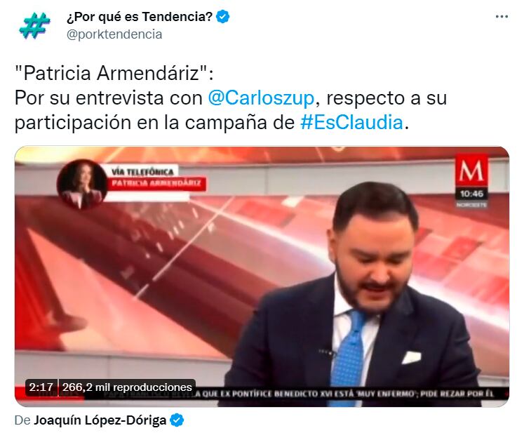This screenshot has height=440, width=524.
Task: Open the ¿Por qué es Tendencia? profile name
Action: pyautogui.click(x=140, y=16)
